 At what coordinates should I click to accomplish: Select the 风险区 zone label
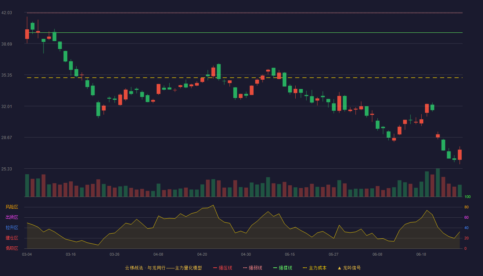[12, 207]
